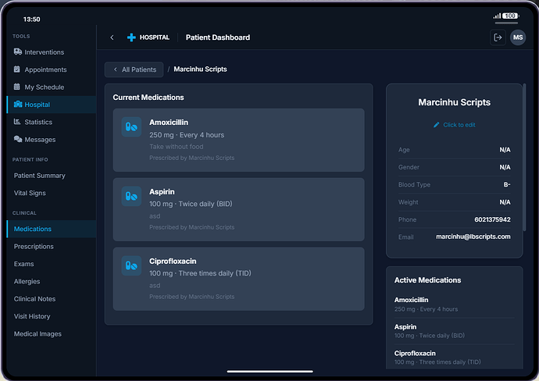The height and width of the screenshot is (381, 539).
Task: Click the patient email address
Action: [x=473, y=237]
